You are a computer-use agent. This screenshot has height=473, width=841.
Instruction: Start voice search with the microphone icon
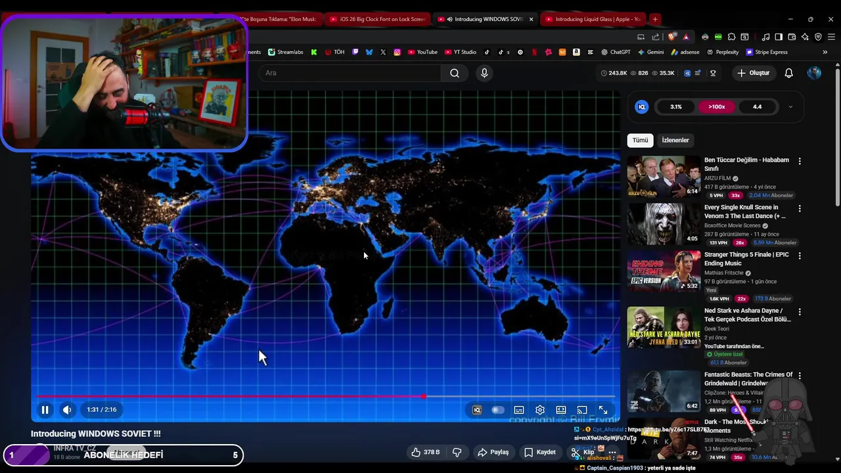click(x=484, y=73)
